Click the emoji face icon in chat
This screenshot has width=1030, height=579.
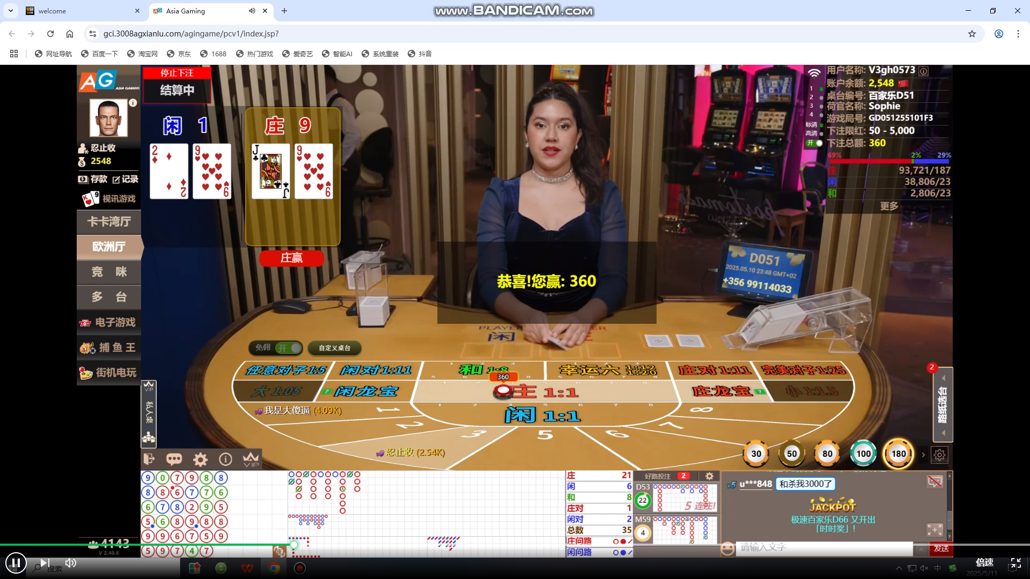727,548
